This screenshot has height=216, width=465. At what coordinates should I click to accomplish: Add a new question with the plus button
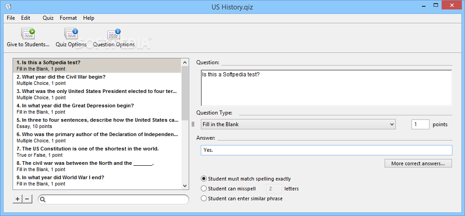click(x=18, y=199)
